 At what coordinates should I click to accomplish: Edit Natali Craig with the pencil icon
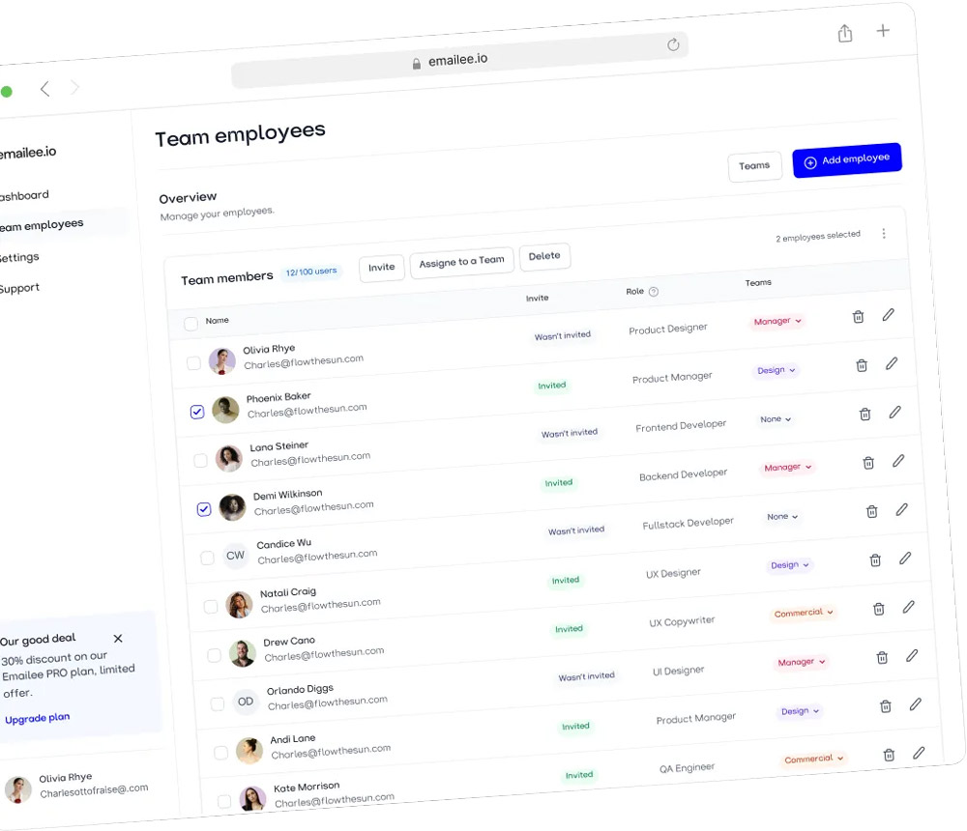(905, 559)
